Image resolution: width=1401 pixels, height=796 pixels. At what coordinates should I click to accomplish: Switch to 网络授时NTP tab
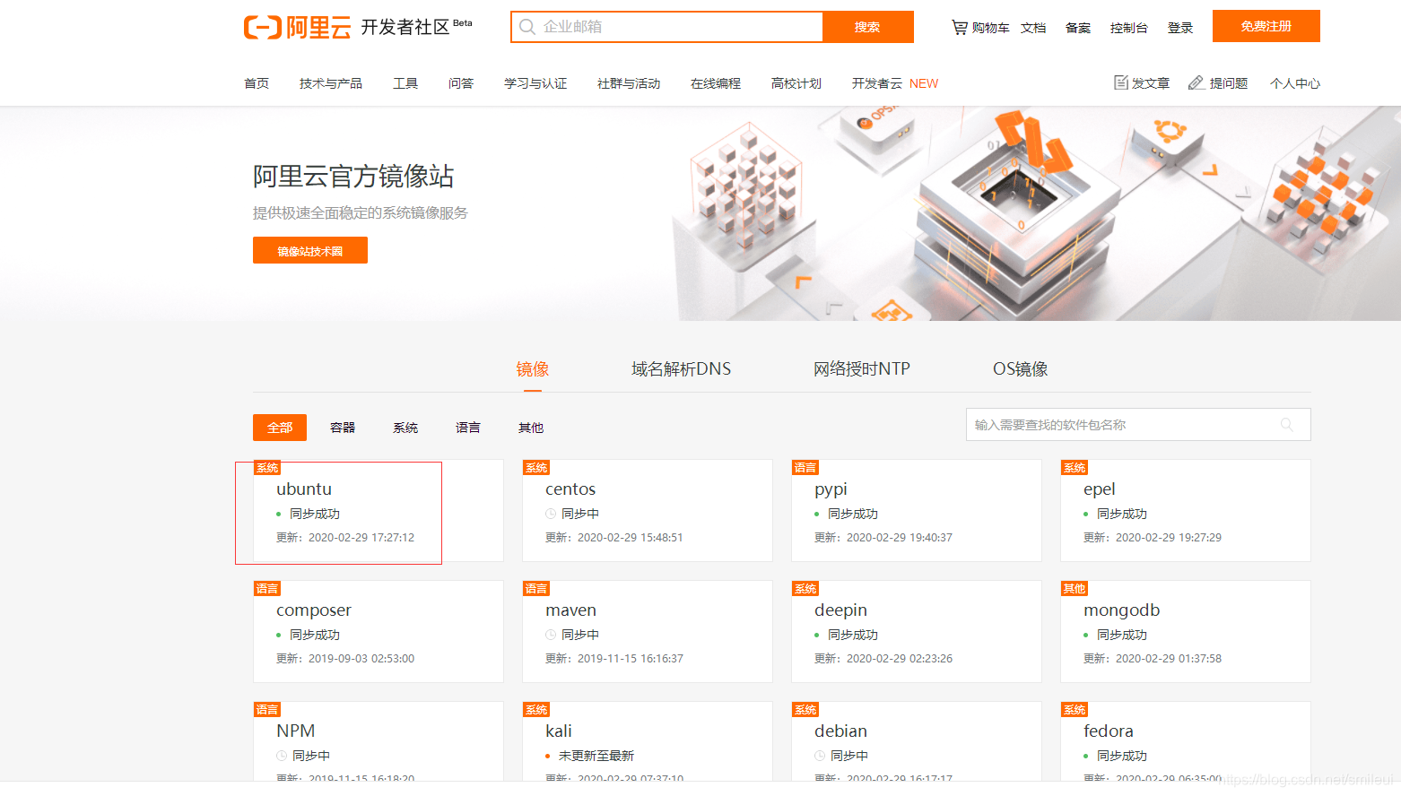coord(862,369)
